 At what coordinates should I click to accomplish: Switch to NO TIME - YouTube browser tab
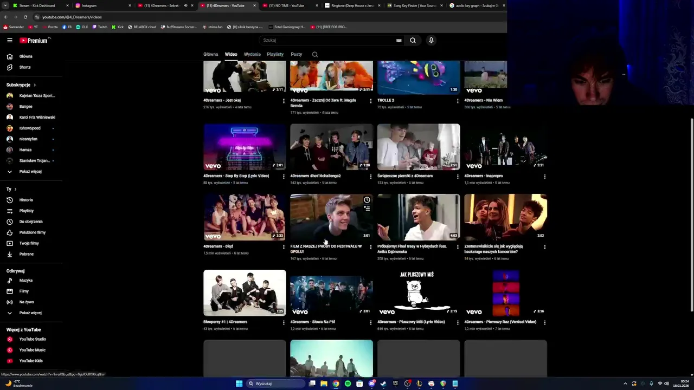pos(290,5)
